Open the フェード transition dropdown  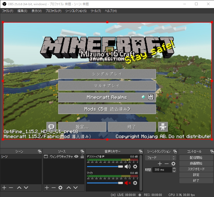pos(160,158)
